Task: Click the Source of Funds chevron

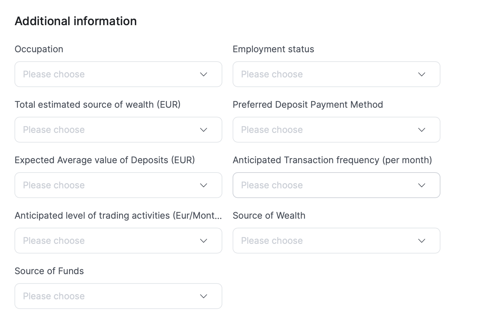Action: [x=204, y=296]
